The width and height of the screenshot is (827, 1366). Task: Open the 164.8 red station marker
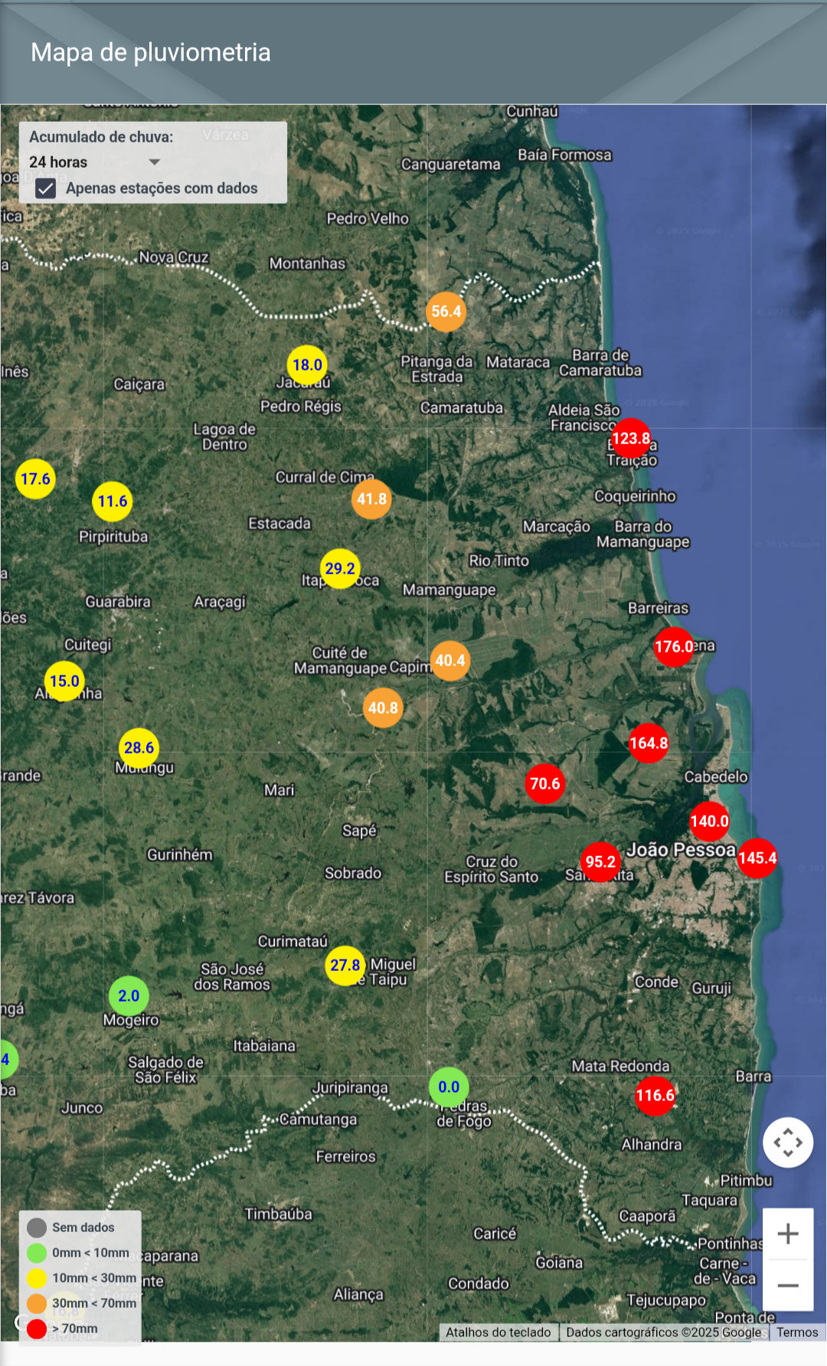tap(649, 743)
